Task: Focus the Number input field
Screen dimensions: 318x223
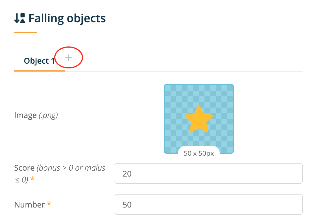Action: click(x=209, y=204)
